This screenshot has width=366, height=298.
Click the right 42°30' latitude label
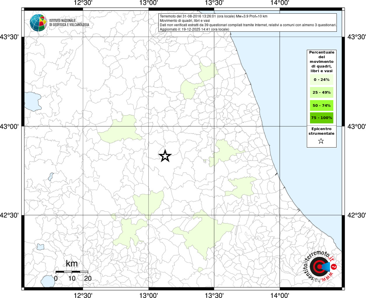(x=356, y=215)
